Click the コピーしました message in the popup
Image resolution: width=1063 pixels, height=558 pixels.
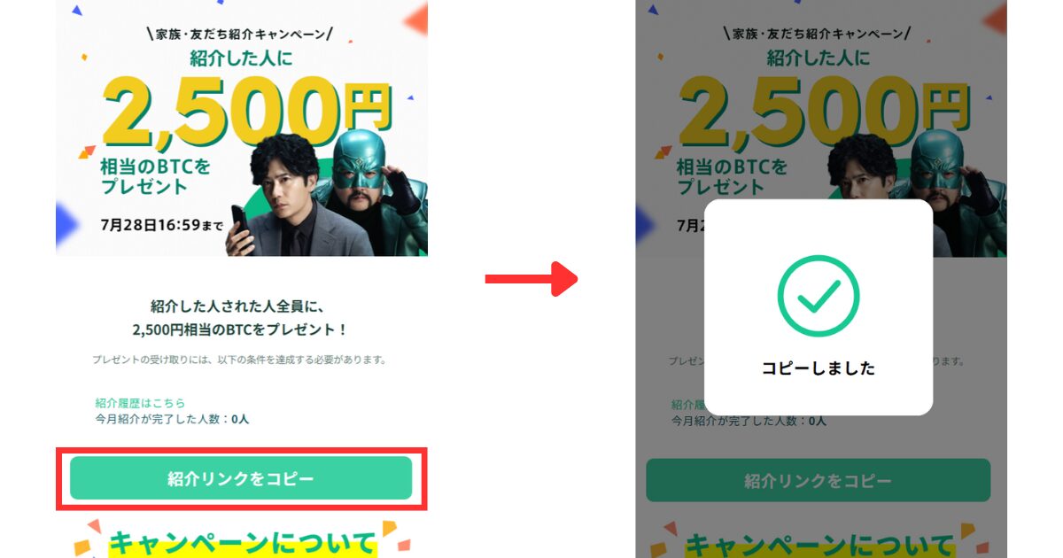point(819,368)
